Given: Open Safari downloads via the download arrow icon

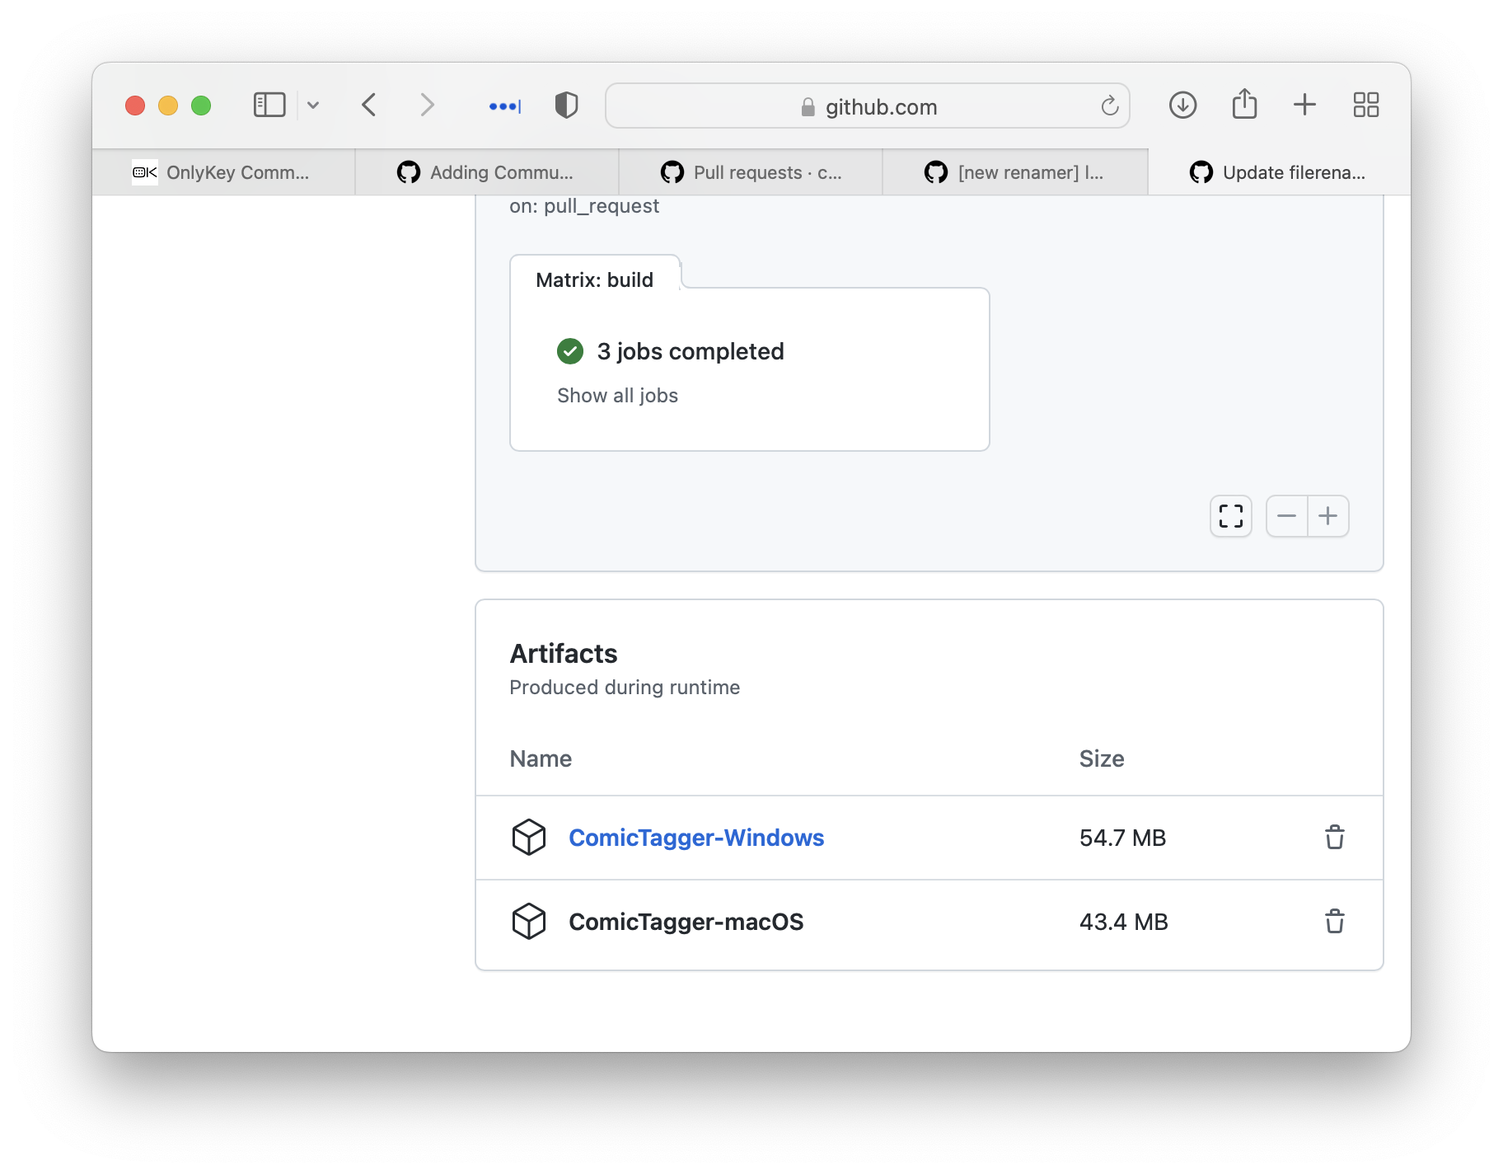Looking at the screenshot, I should click(x=1182, y=105).
